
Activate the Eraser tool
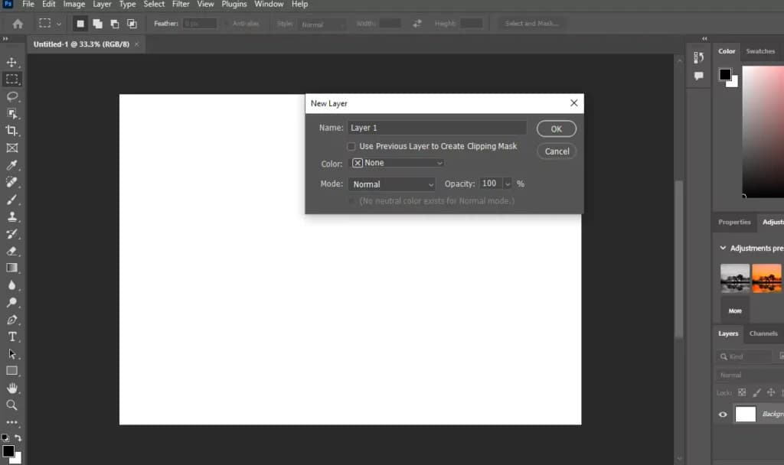pyautogui.click(x=11, y=251)
